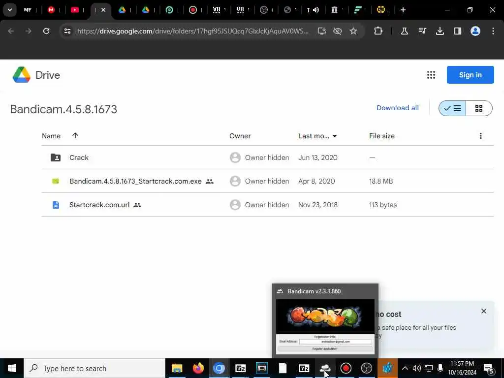504x378 pixels.
Task: Switch to the YouTube browser tab
Action: pyautogui.click(x=75, y=10)
